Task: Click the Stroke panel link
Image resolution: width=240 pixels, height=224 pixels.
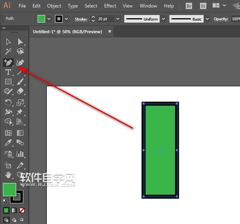Action: (x=81, y=19)
